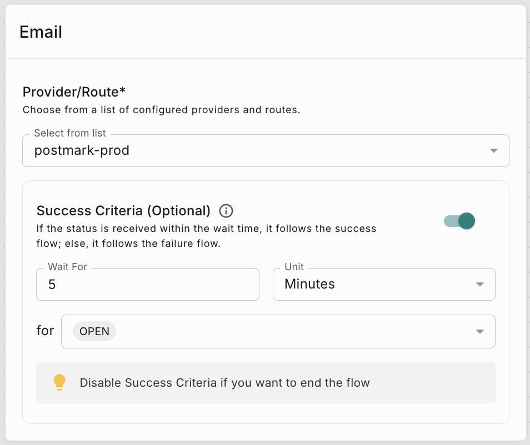Click the 'Disable Success Criteria' hint text
The image size is (530, 445).
click(x=224, y=383)
